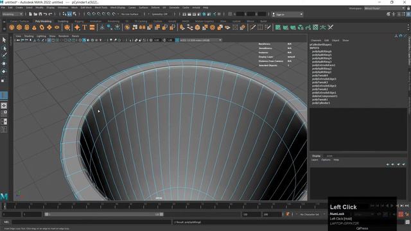Open the viewport color space dropdown
Viewport: 411px width, 231px height.
click(201, 40)
